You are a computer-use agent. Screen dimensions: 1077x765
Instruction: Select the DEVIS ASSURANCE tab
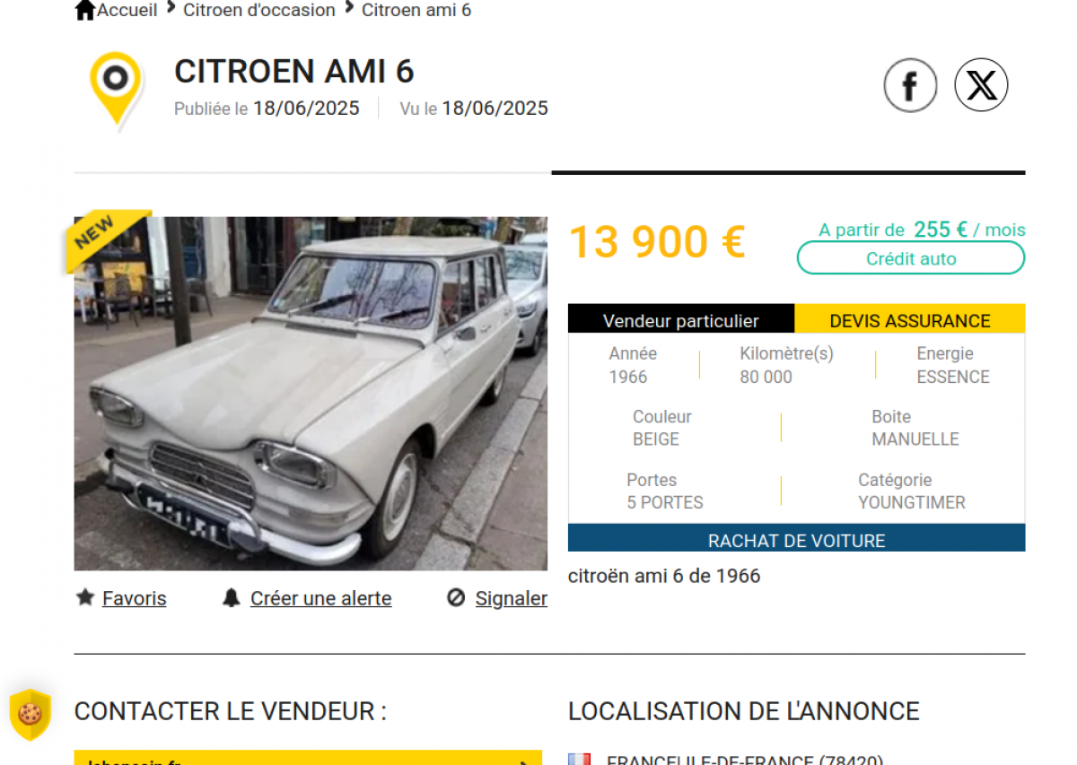click(910, 320)
